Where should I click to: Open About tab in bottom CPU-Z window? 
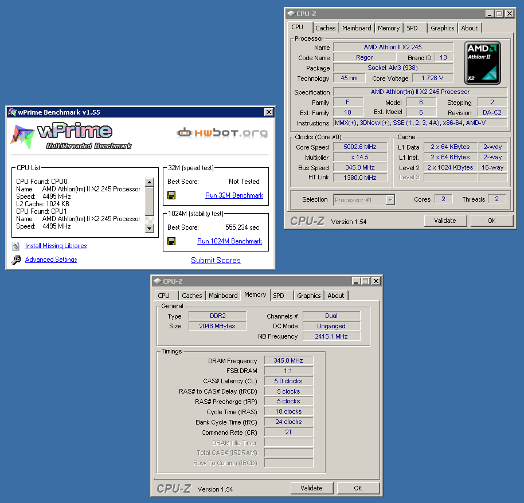(x=335, y=296)
